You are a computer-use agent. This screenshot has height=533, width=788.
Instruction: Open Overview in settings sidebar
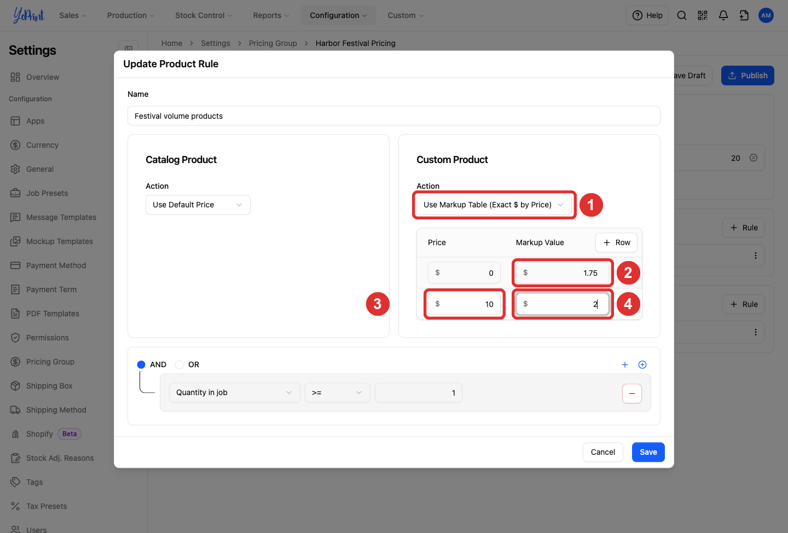coord(42,77)
